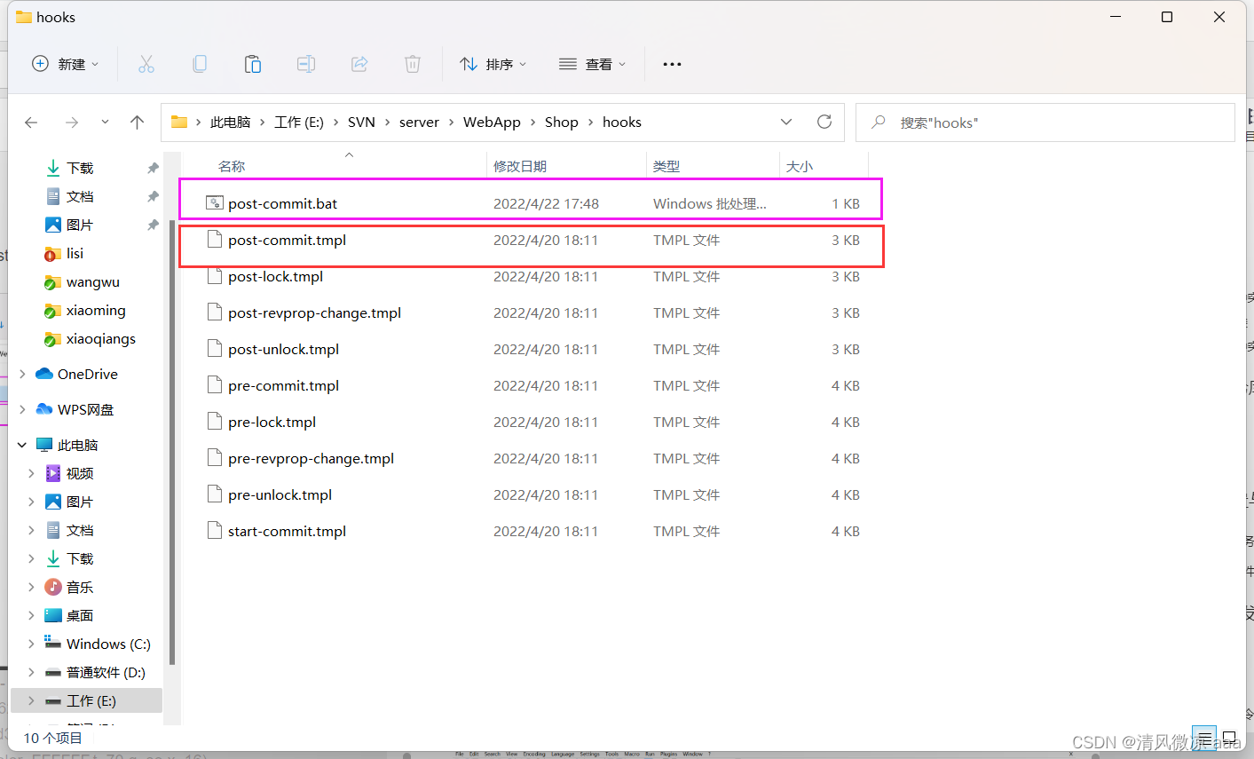This screenshot has height=759, width=1254.
Task: Expand the 音乐 tree node
Action: [32, 587]
